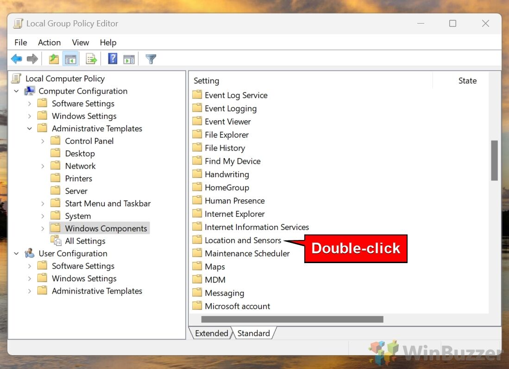Expand the Windows Components tree node
Viewport: 509px width, 369px height.
(43, 228)
